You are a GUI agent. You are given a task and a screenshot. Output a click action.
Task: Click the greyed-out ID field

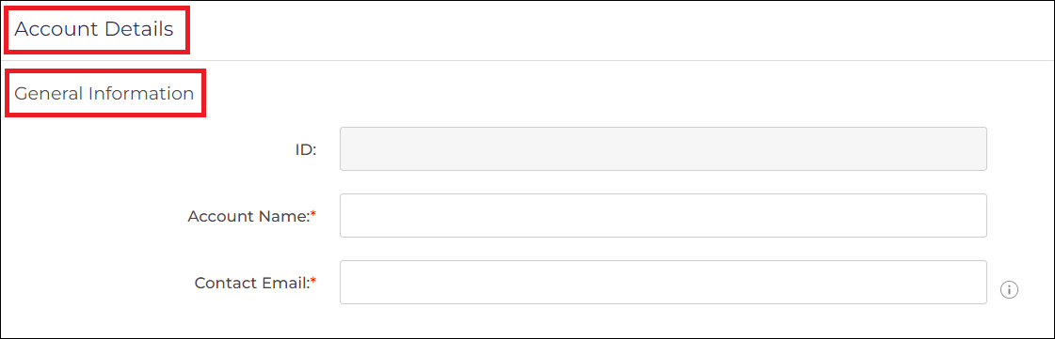(663, 149)
